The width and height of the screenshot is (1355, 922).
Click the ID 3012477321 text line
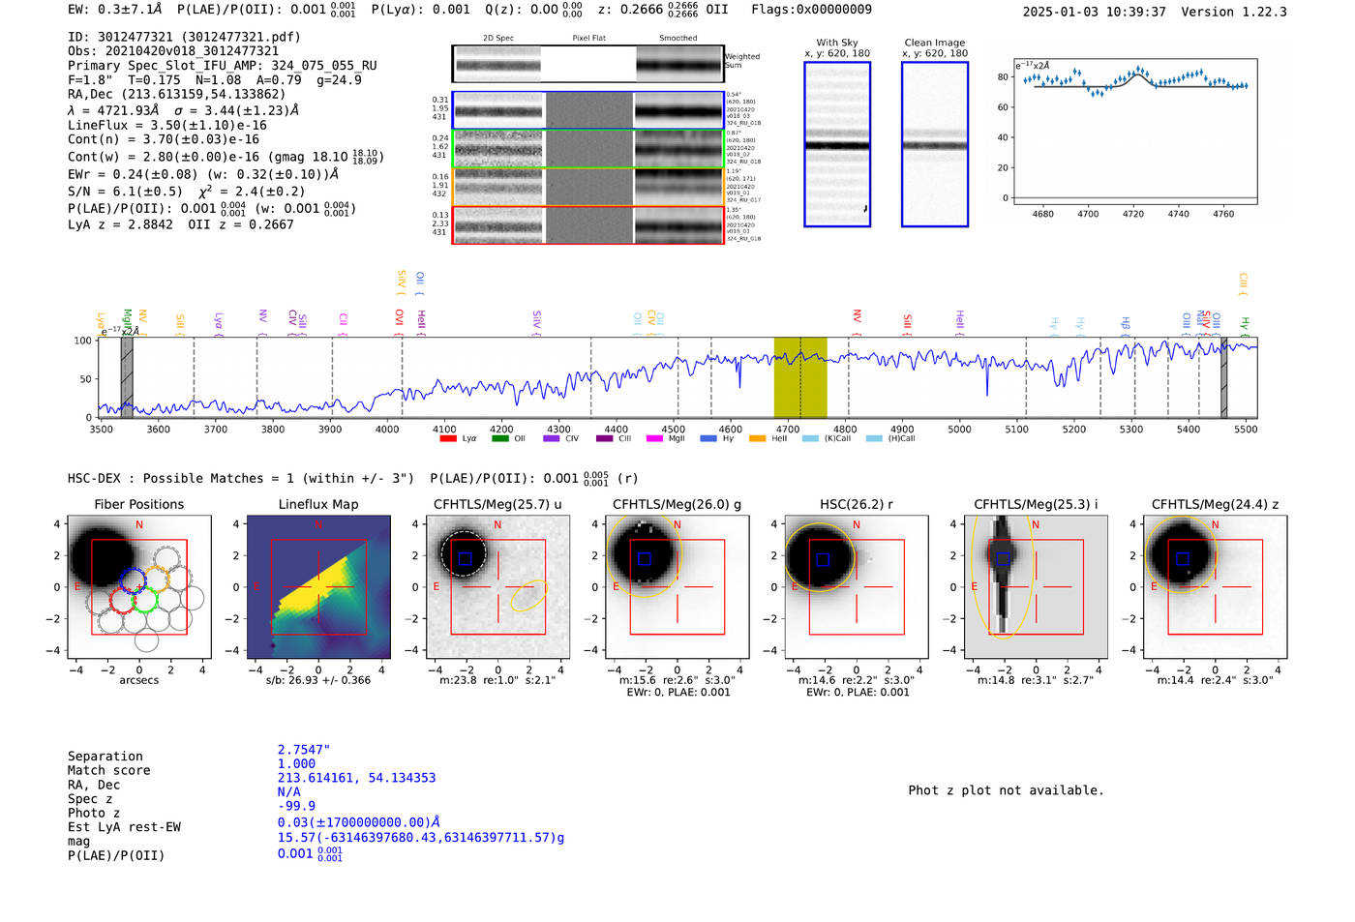184,37
